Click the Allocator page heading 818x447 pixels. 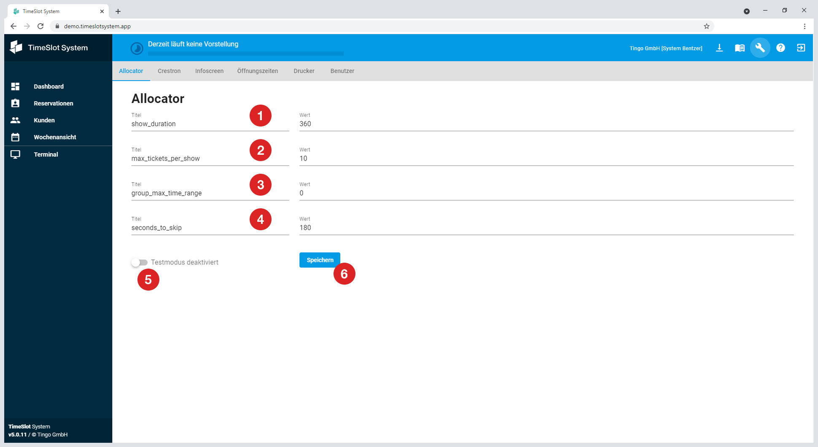click(x=158, y=98)
